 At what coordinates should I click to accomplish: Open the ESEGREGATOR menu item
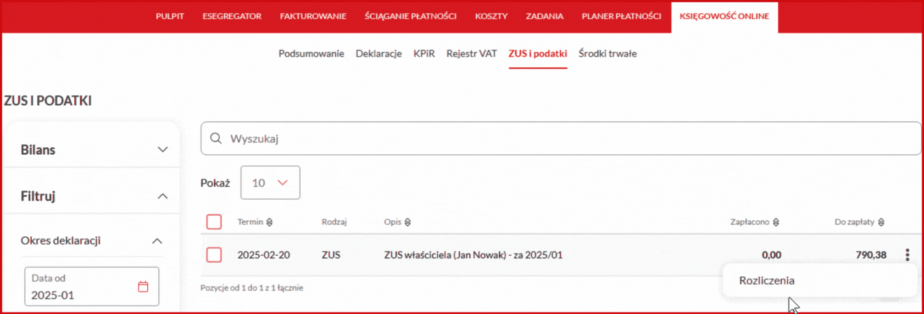[x=232, y=16]
